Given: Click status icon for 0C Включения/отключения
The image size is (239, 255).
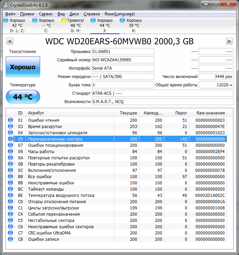Looking at the screenshot, I should [10, 170].
